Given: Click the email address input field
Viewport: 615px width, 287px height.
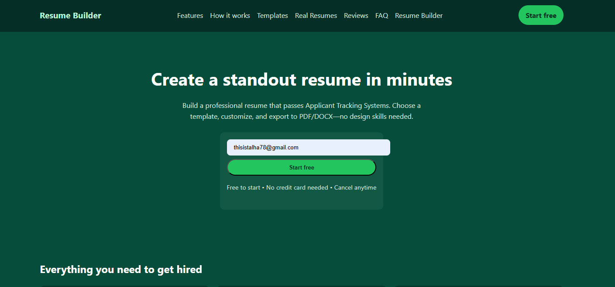Looking at the screenshot, I should tap(308, 147).
